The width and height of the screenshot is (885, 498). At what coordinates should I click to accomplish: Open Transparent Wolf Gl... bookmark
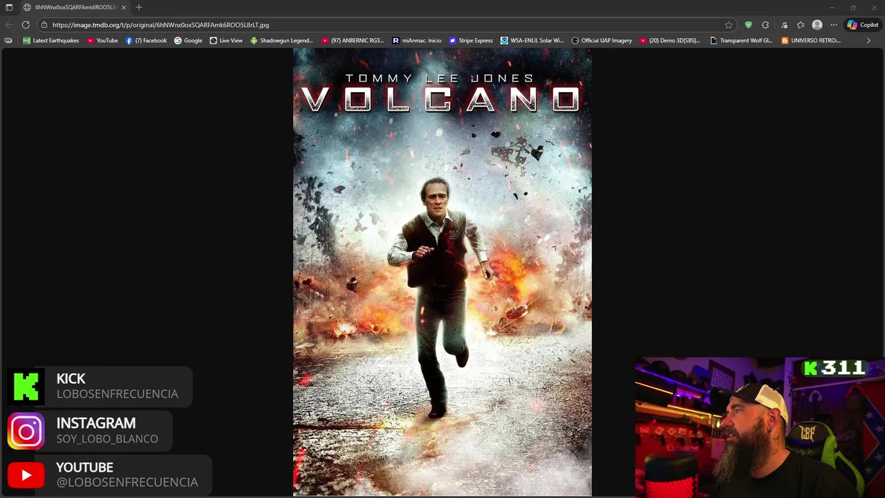tap(742, 41)
